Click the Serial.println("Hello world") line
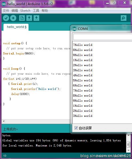The image size is (132, 159). pos(36,89)
